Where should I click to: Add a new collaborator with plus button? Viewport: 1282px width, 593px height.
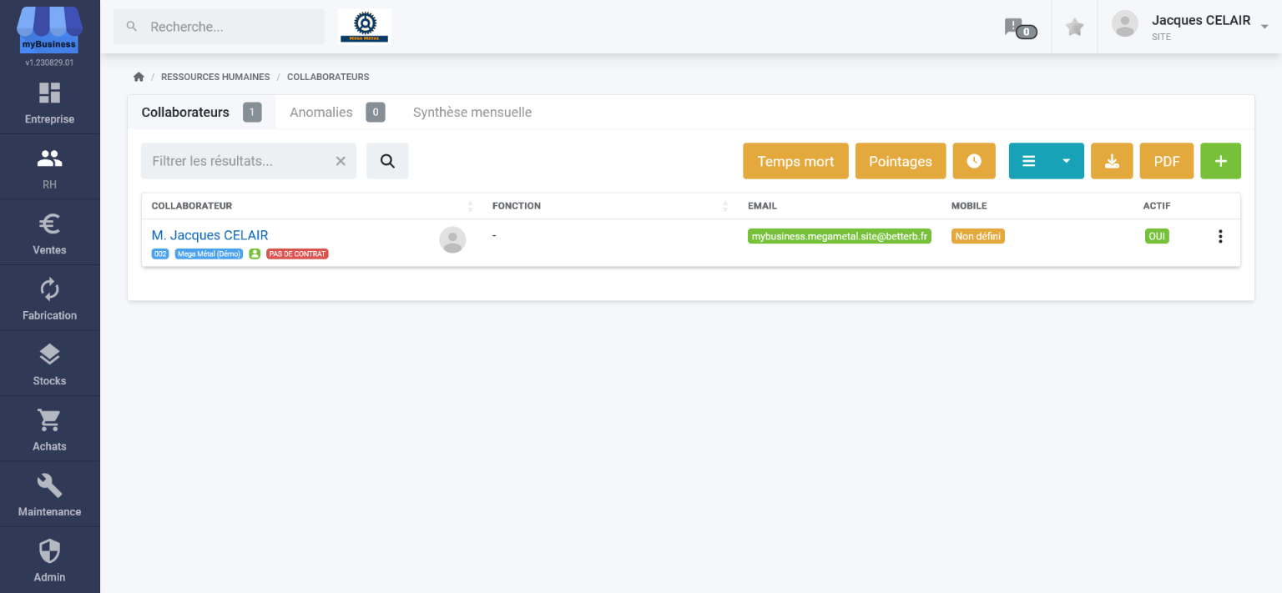1221,161
